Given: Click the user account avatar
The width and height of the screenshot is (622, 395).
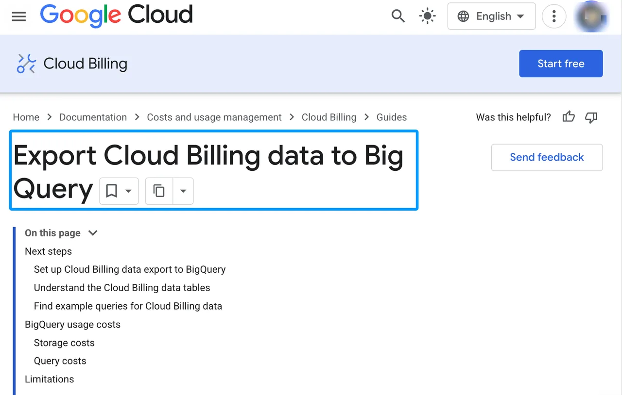Looking at the screenshot, I should pyautogui.click(x=590, y=16).
